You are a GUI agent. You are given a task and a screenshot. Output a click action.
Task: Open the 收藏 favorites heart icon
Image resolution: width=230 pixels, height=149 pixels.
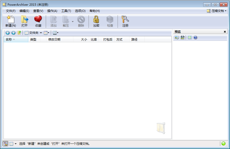pos(38,21)
